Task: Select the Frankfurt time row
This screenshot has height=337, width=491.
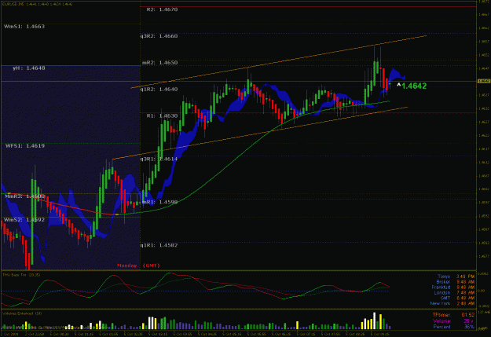Action: pyautogui.click(x=453, y=288)
